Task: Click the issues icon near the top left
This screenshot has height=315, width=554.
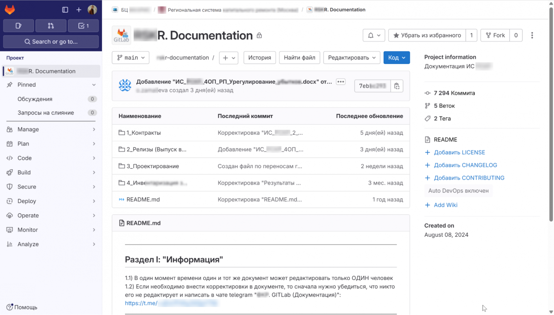Action: click(18, 26)
